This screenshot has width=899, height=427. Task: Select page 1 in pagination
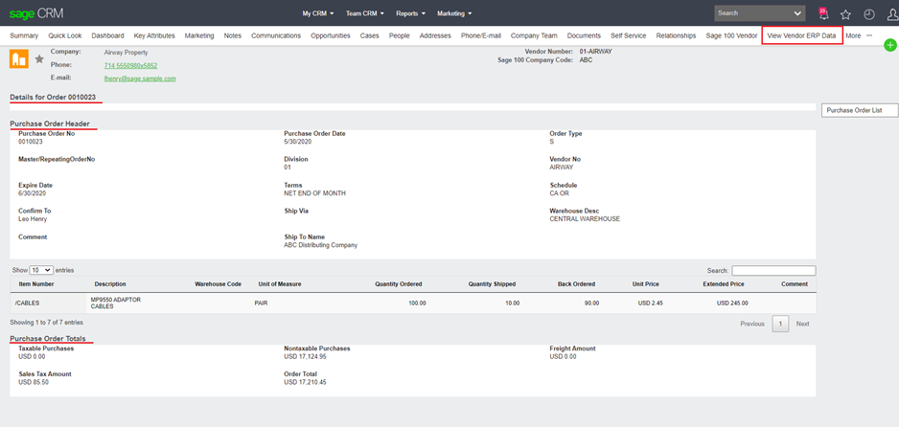point(780,324)
